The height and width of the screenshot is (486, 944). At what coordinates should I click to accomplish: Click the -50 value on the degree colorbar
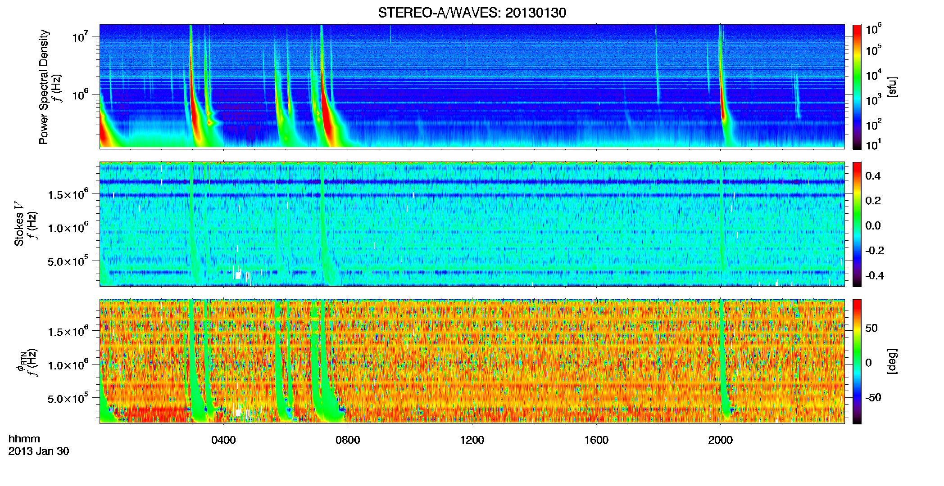[873, 397]
